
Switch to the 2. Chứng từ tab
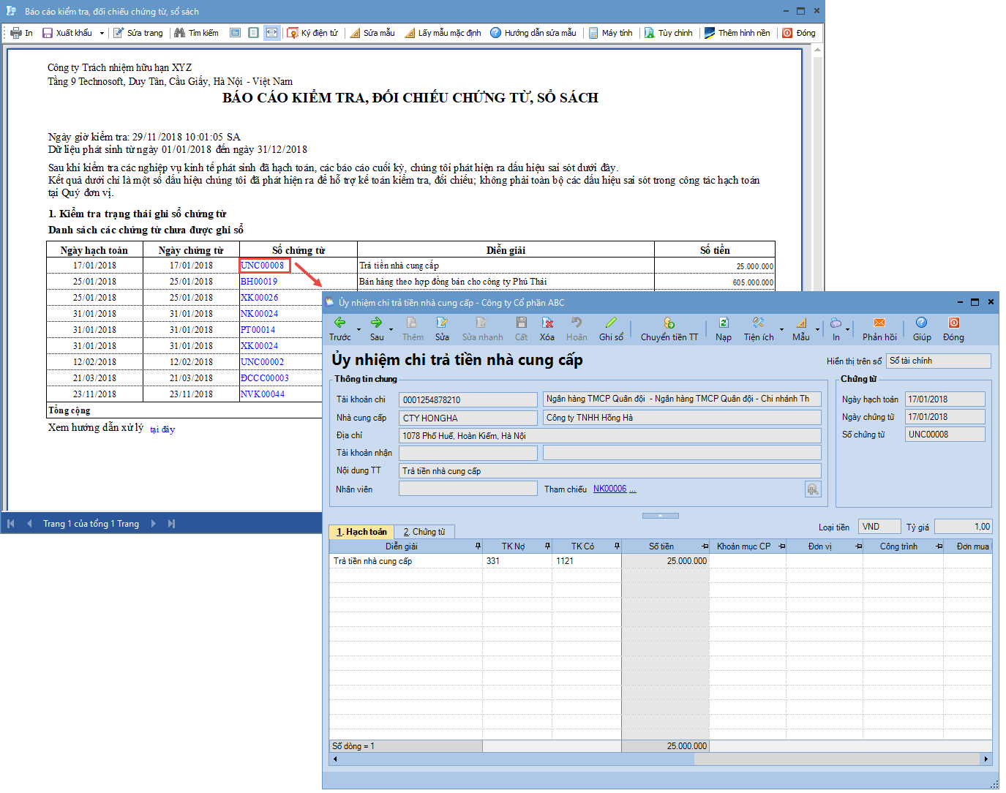click(424, 532)
